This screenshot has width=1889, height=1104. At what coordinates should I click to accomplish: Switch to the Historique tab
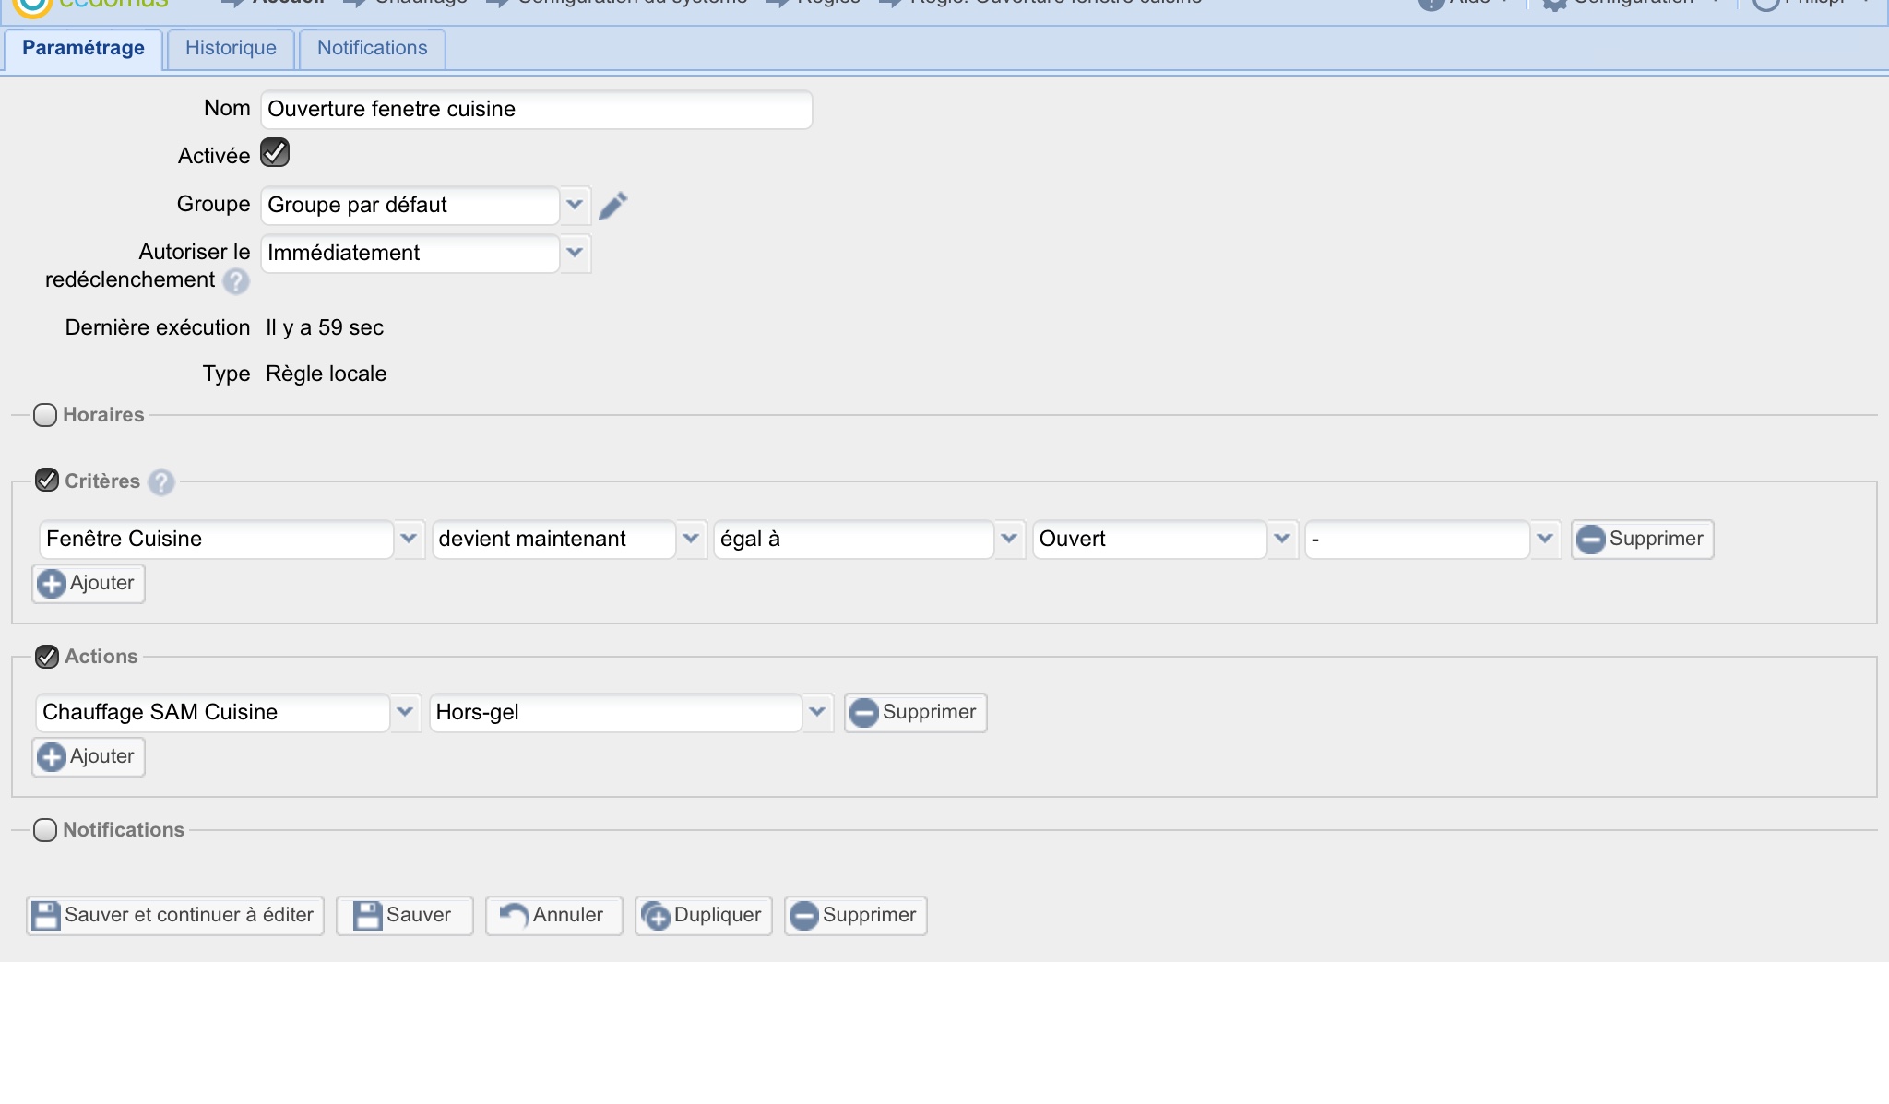231,49
